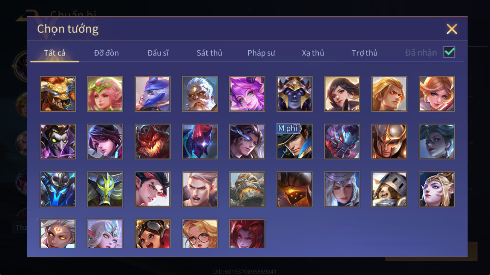Choose the red fire demon hero
490x275 pixels.
pyautogui.click(x=152, y=141)
